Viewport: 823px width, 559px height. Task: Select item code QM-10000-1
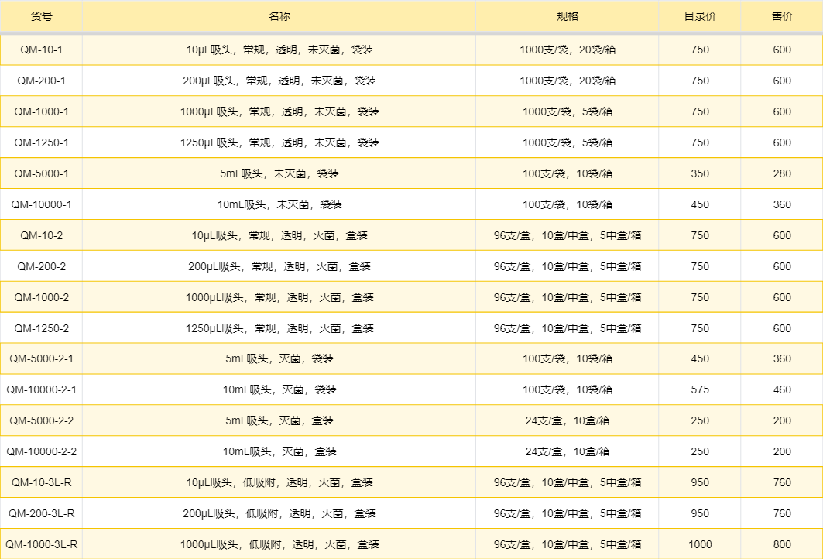pos(42,204)
